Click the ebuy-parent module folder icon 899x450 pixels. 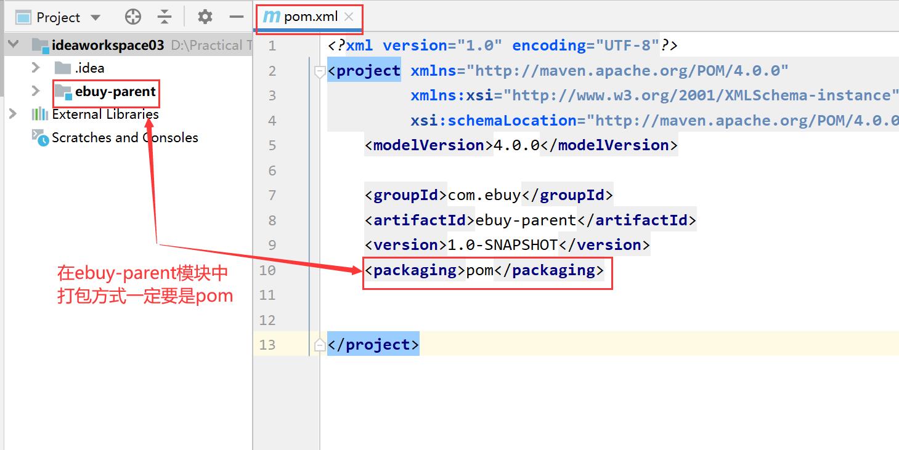63,92
